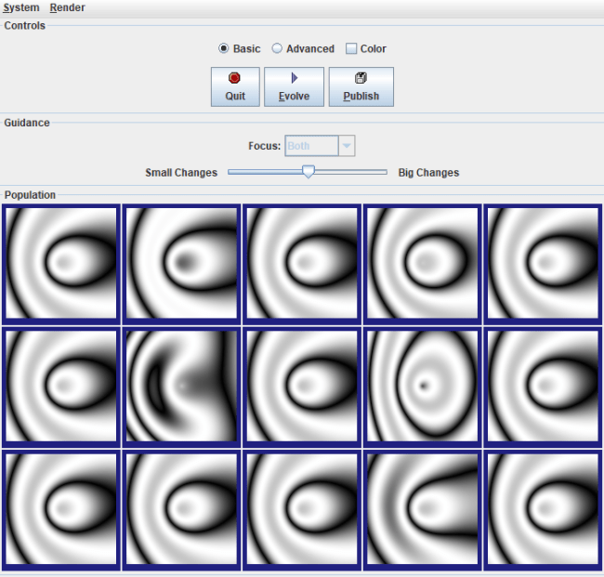604x577 pixels.
Task: Switch to Advanced mode radio button
Action: (277, 48)
